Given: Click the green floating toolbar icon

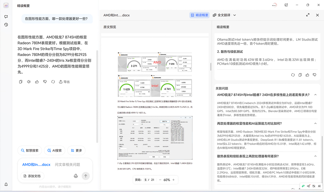Looking at the screenshot, I should 303,186.
